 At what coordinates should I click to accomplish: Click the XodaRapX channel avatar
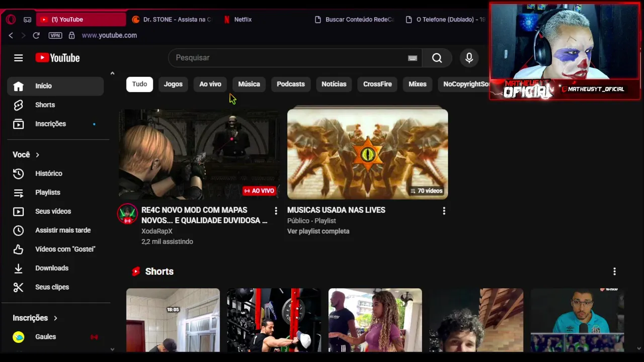[x=127, y=214]
